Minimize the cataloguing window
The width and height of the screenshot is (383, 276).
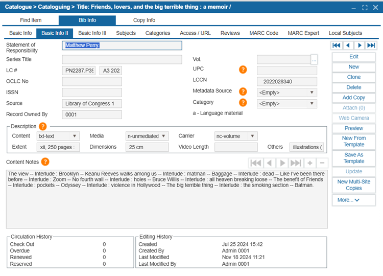(354, 9)
